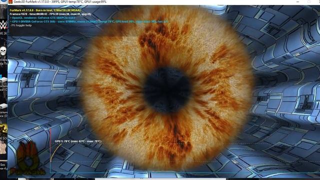The width and height of the screenshot is (320, 180).
Task: Click the FurMark icon in title bar
Action: click(x=10, y=2)
